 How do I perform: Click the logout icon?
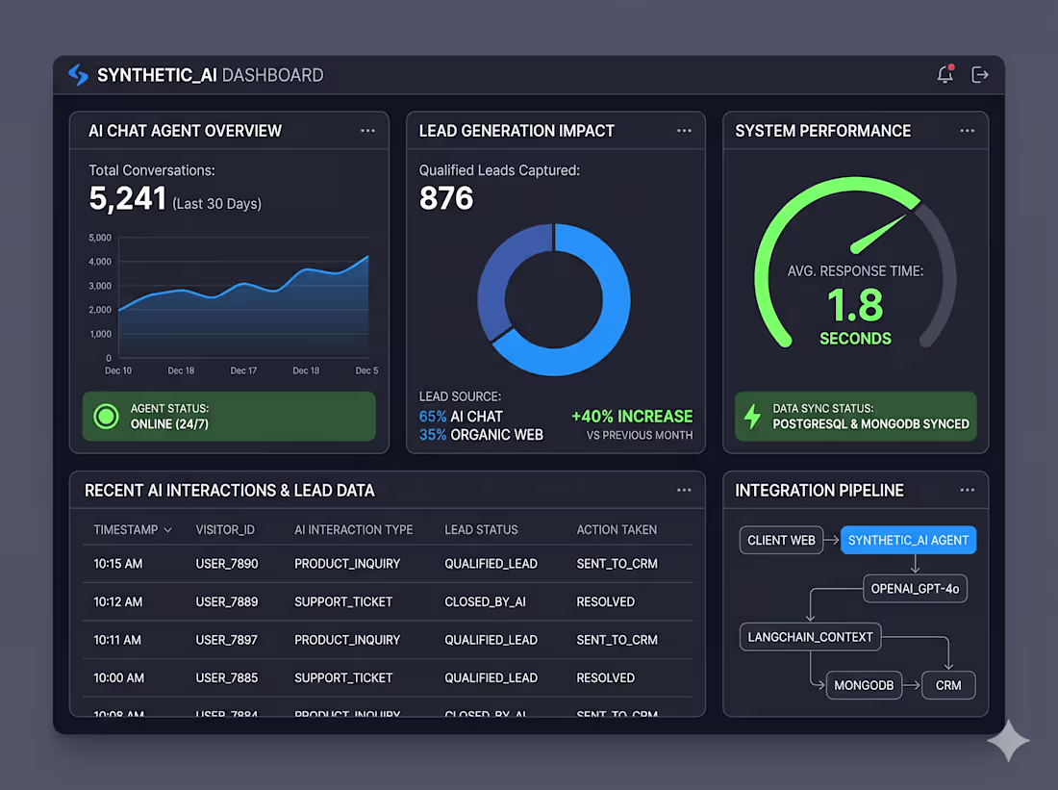point(980,75)
